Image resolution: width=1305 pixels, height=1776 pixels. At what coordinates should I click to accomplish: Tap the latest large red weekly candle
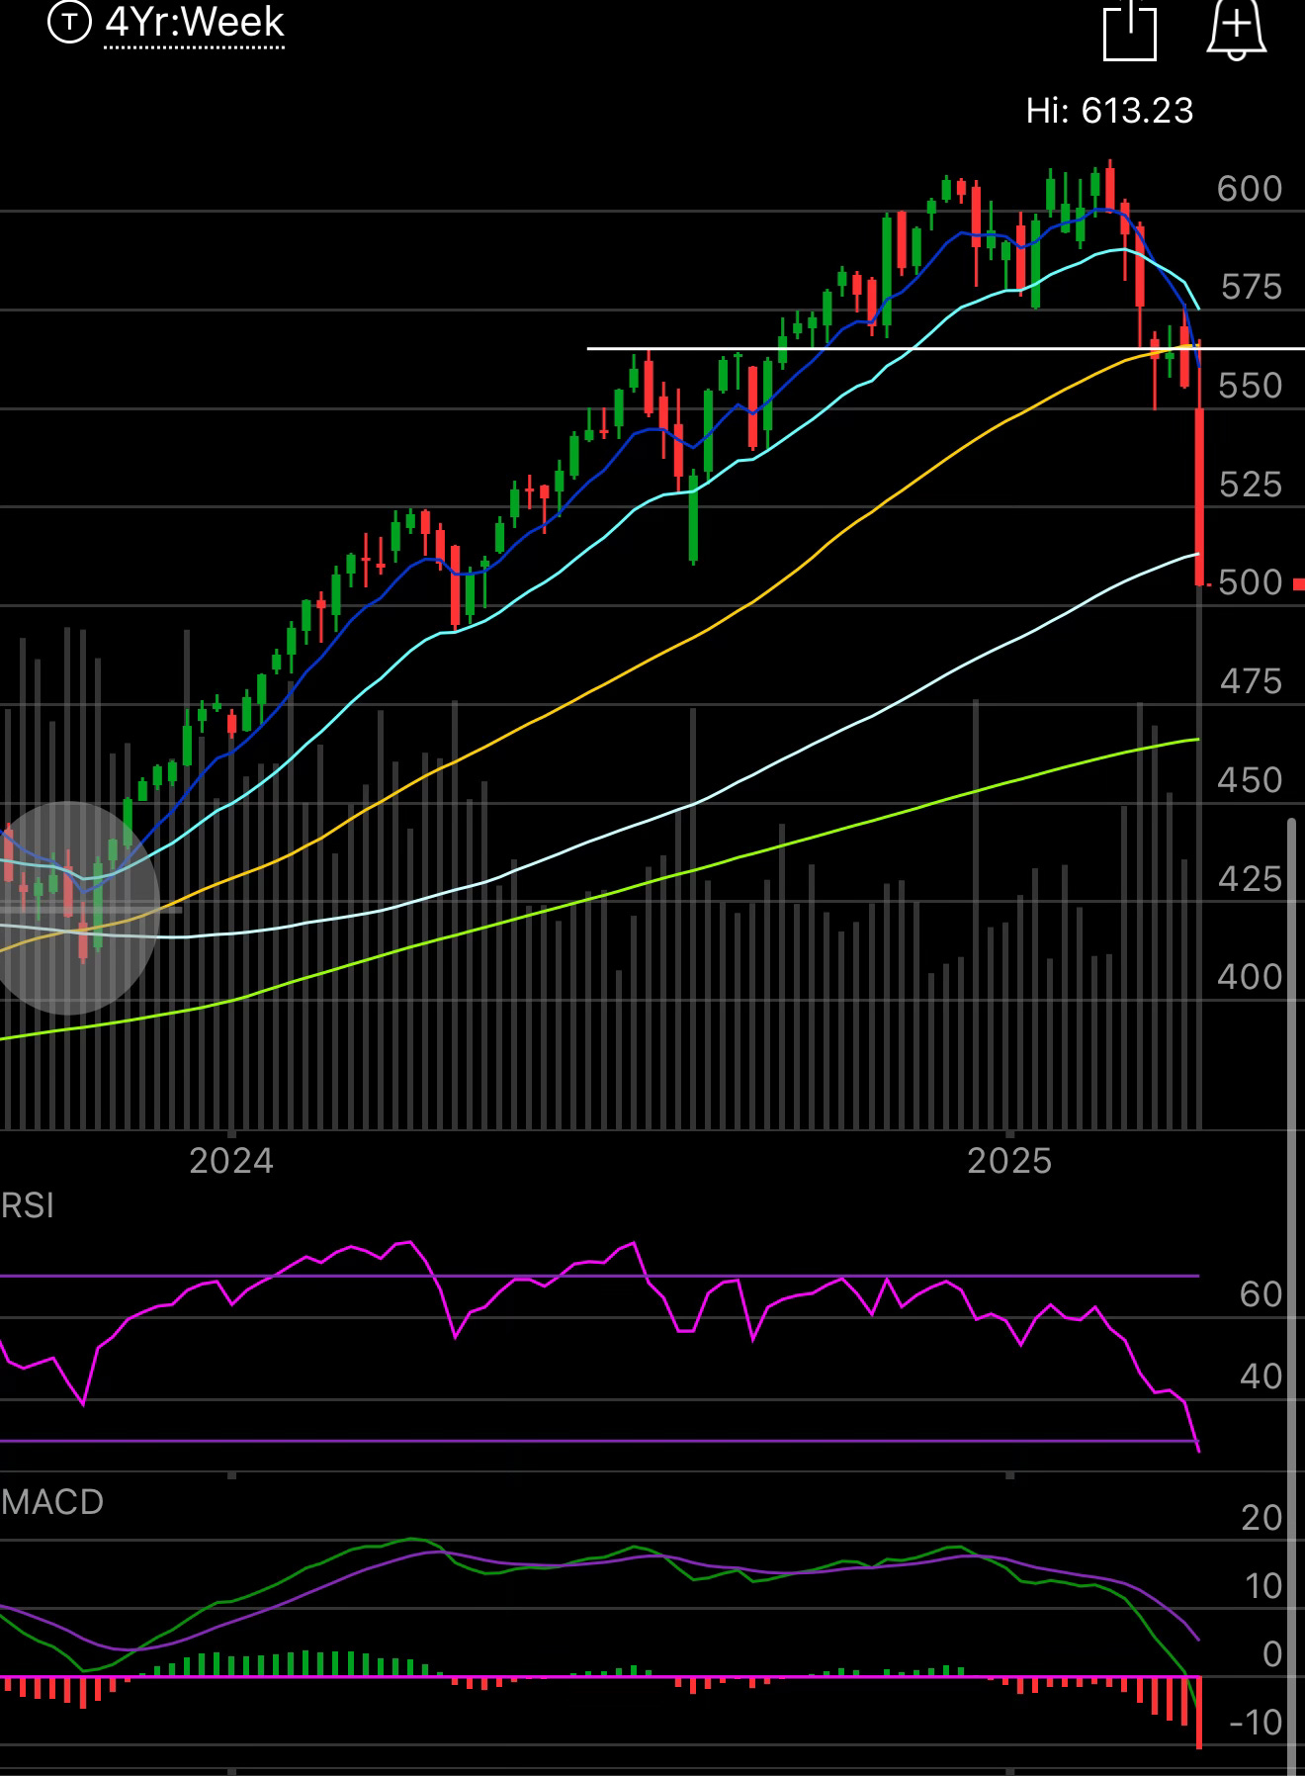[1199, 497]
